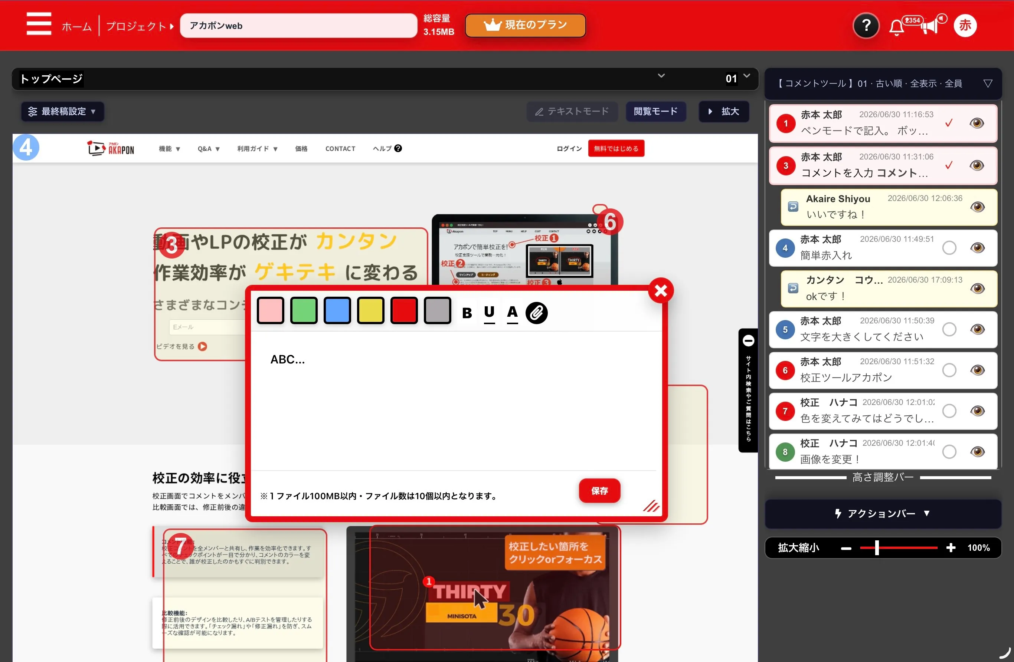
Task: Mark comment 7 色を変えて as done
Action: tap(949, 411)
